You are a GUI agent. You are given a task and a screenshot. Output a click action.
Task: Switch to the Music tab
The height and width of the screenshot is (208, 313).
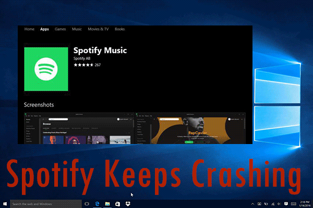(77, 29)
